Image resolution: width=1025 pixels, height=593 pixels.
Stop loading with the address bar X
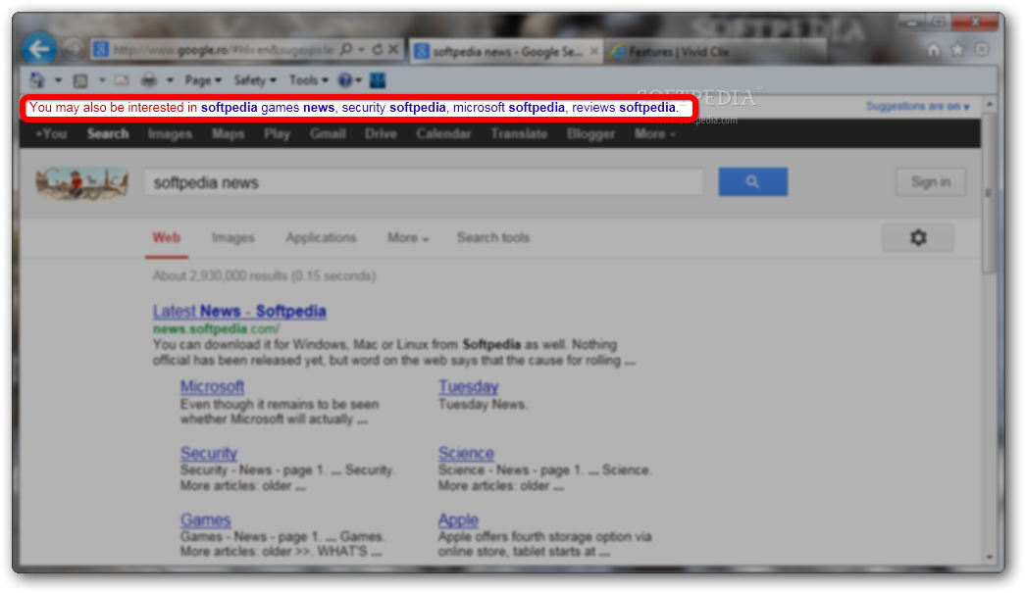click(x=393, y=49)
